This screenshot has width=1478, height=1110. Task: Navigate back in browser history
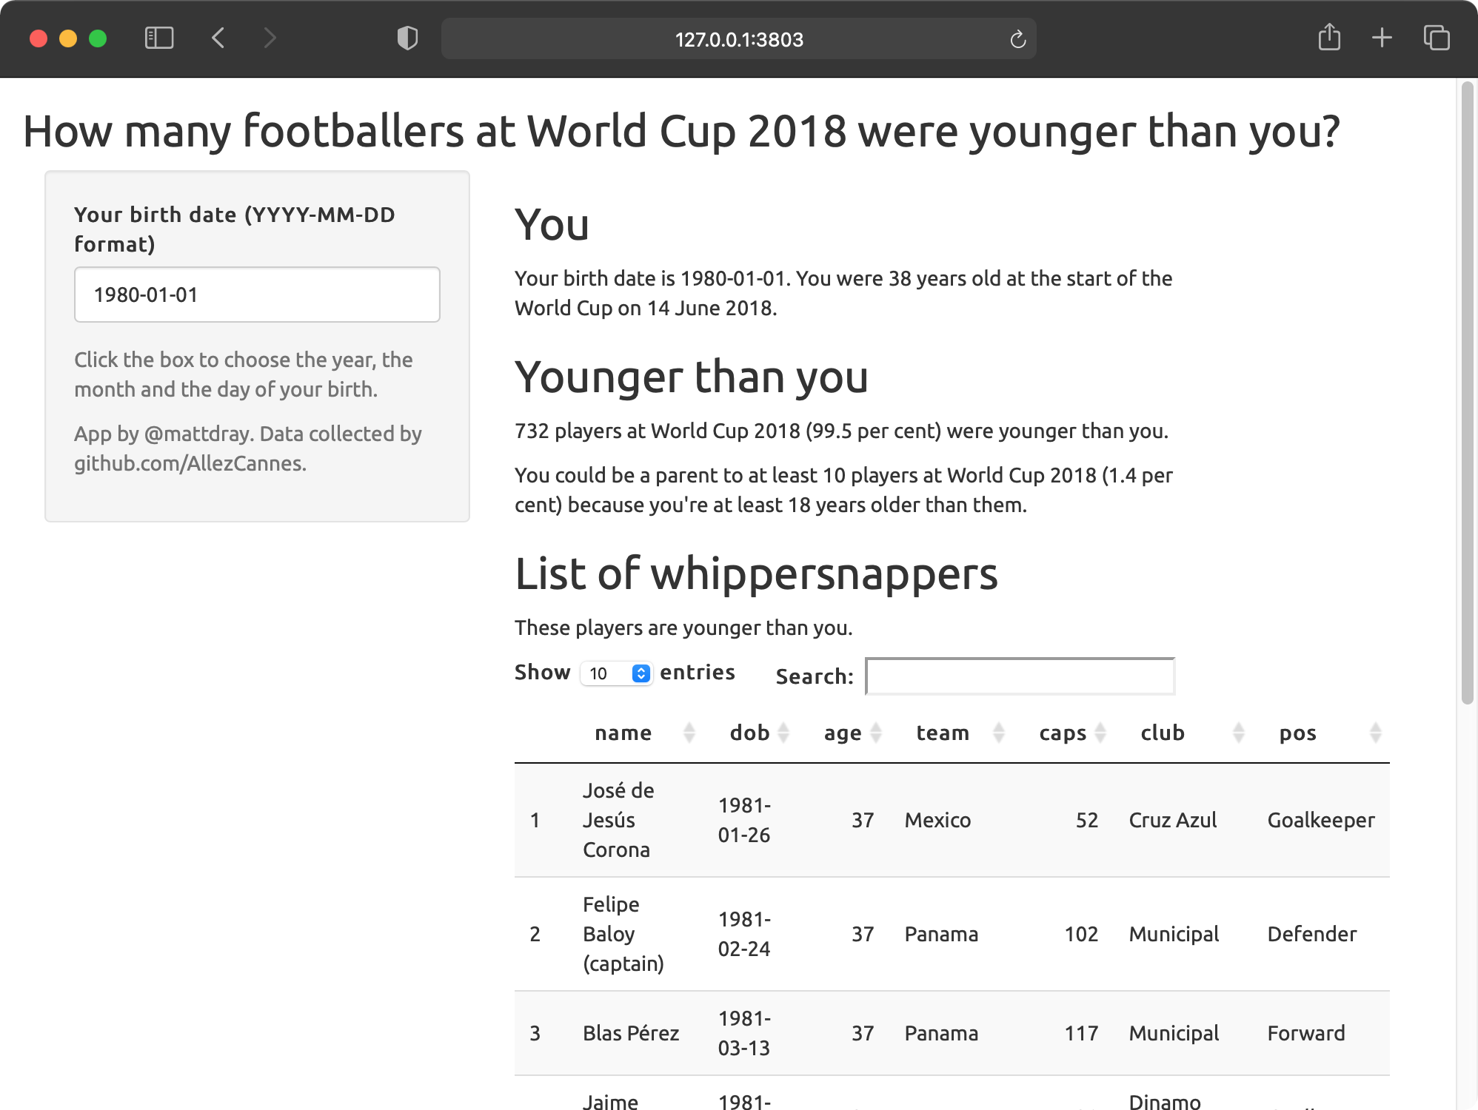pyautogui.click(x=218, y=38)
